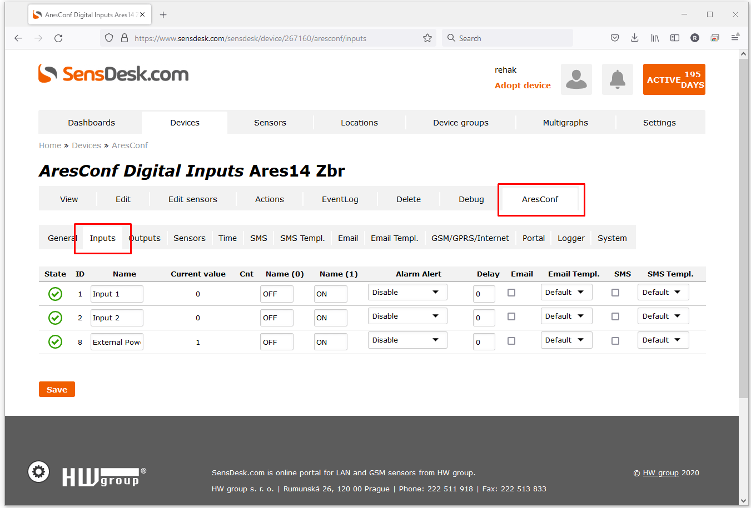Viewport: 751px width, 508px height.
Task: Open the Multigraphs main tab
Action: (565, 123)
